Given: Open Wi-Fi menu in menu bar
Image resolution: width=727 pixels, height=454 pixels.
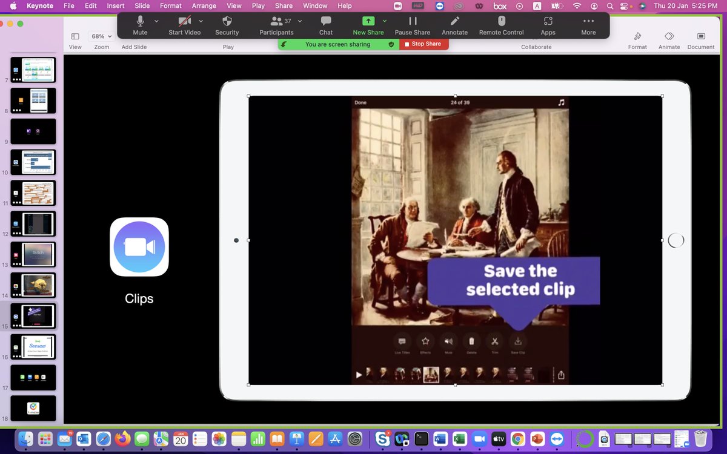Looking at the screenshot, I should click(577, 5).
